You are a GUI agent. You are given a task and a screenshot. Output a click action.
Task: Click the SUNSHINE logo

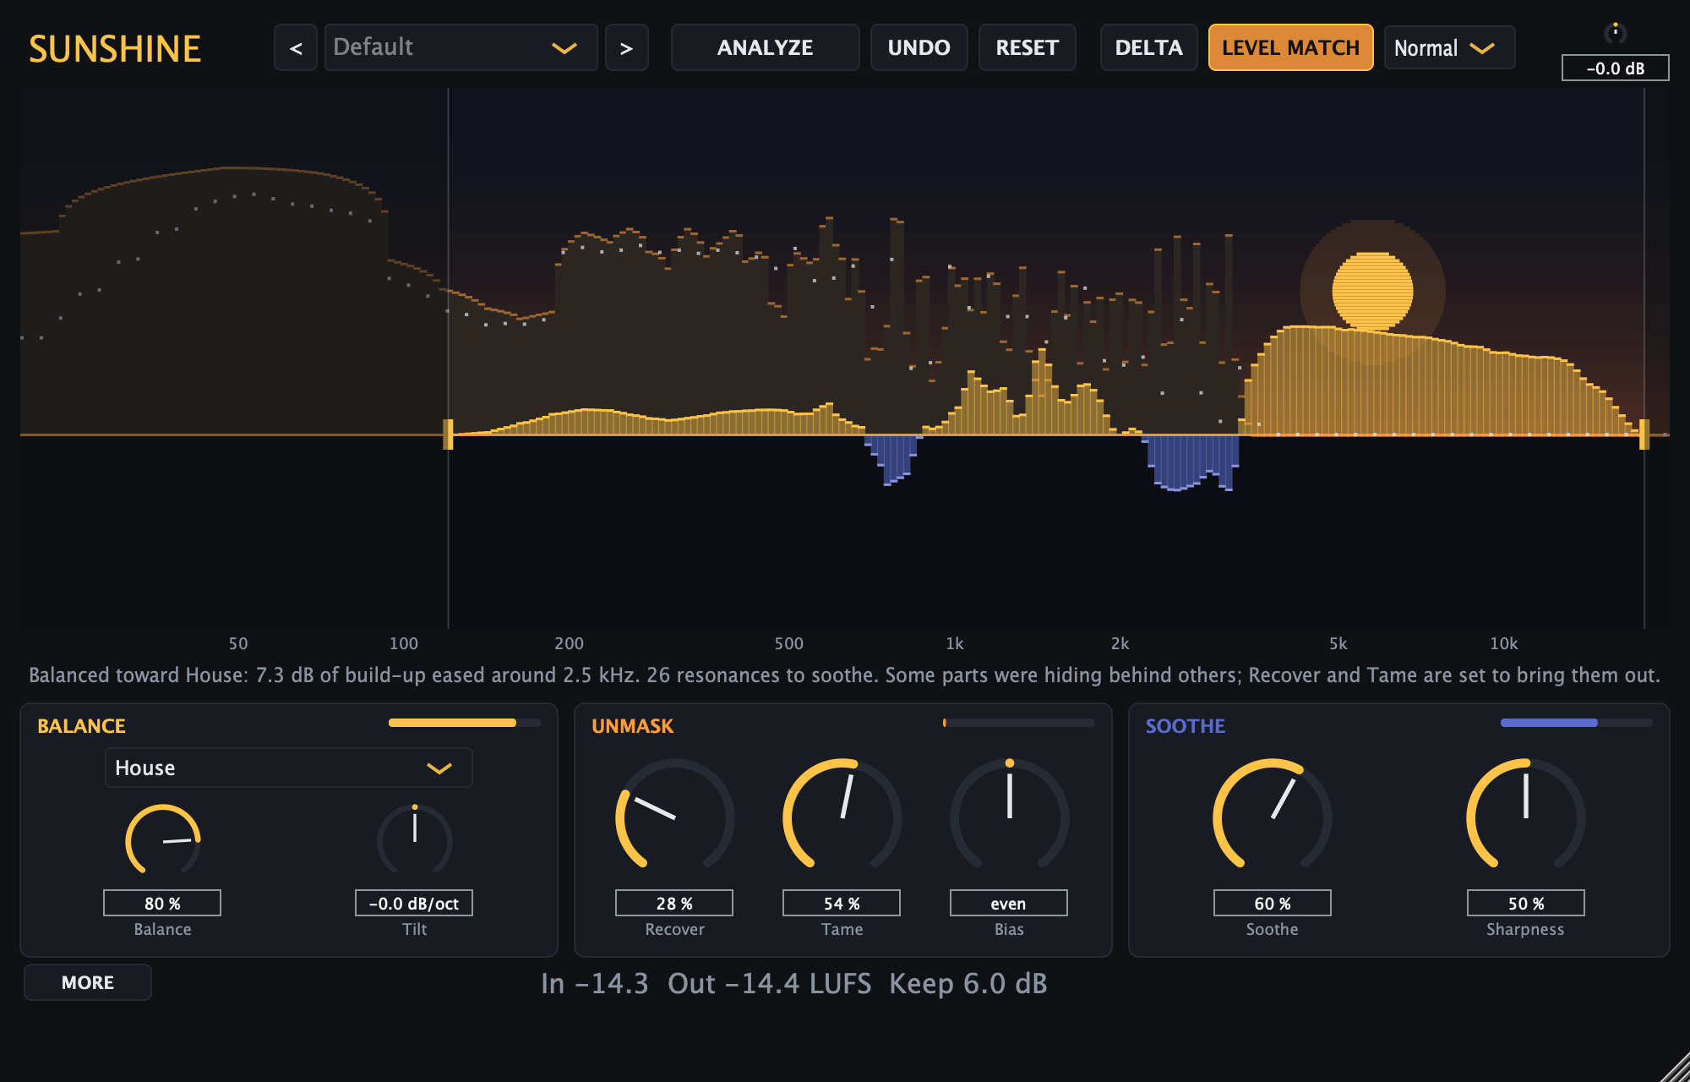115,49
